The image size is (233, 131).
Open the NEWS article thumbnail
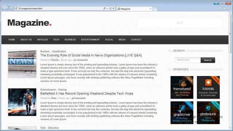22,64
